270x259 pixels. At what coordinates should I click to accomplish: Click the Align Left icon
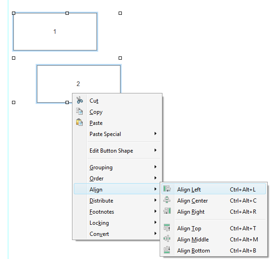point(167,189)
